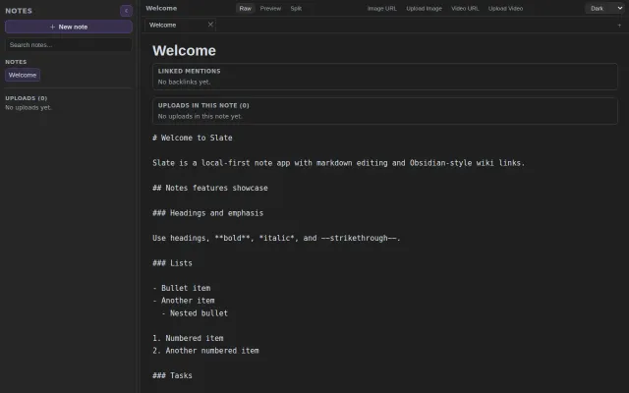
Task: Insert an image via Image URL
Action: coord(382,9)
